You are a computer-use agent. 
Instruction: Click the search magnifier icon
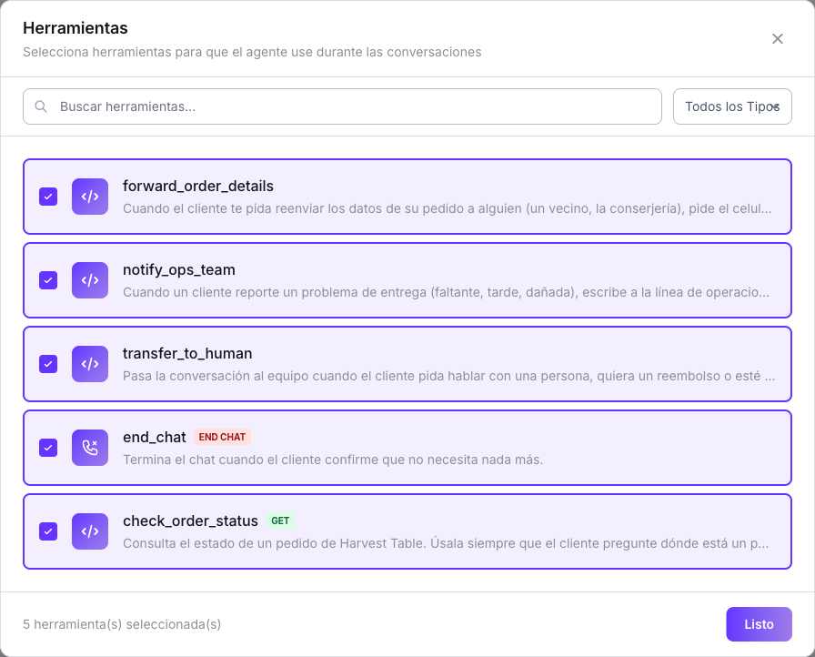41,106
